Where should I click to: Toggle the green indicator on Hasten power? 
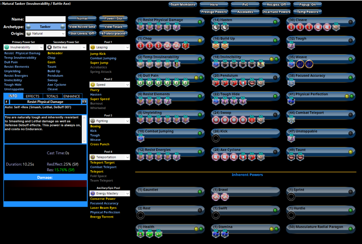click(275, 22)
